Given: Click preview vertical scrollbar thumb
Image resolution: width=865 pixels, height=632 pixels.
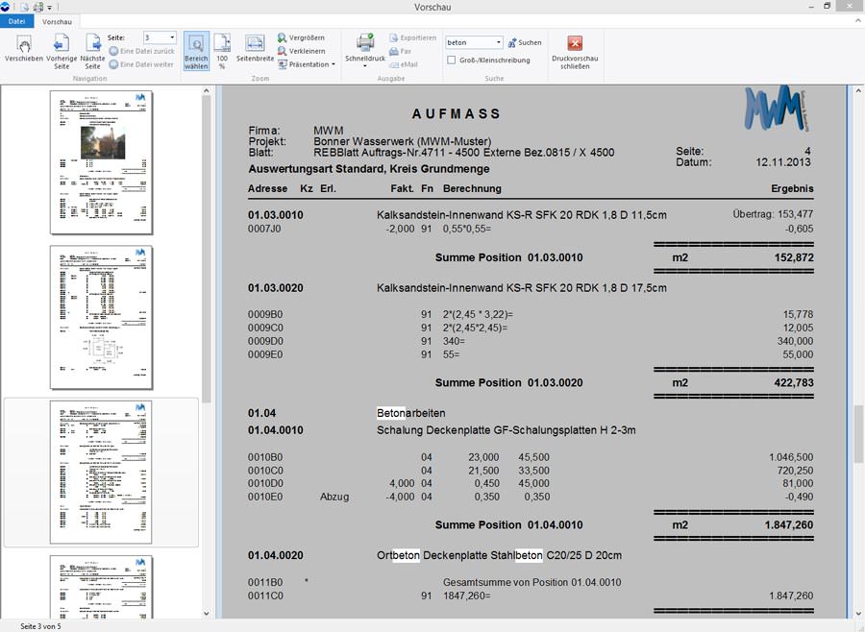Looking at the screenshot, I should [858, 434].
